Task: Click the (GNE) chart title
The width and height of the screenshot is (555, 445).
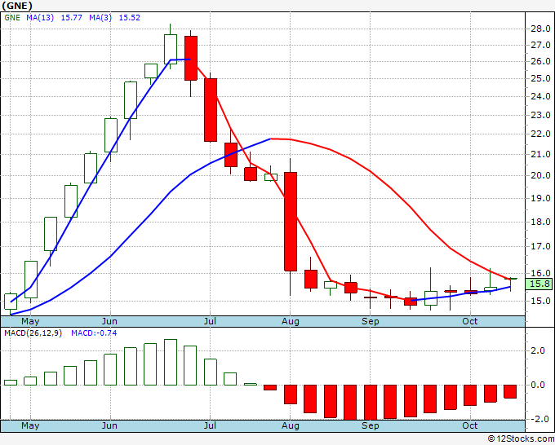Action: tap(17, 6)
